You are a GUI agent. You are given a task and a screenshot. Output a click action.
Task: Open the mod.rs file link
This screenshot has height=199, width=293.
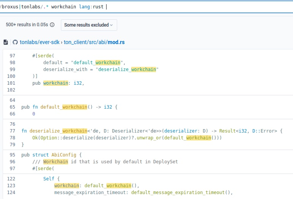(x=116, y=42)
